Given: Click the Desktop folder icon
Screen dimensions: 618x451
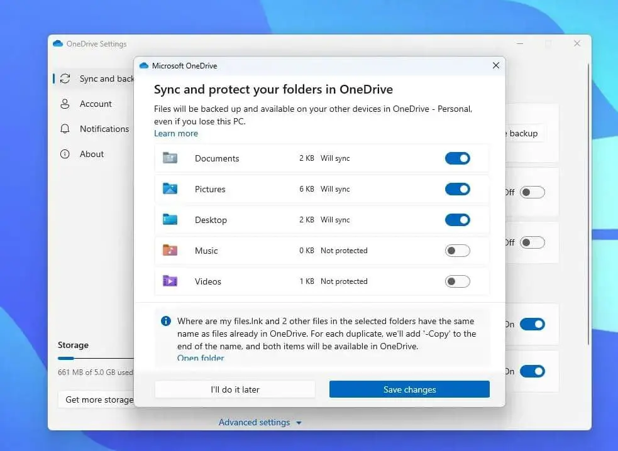Looking at the screenshot, I should click(x=170, y=220).
